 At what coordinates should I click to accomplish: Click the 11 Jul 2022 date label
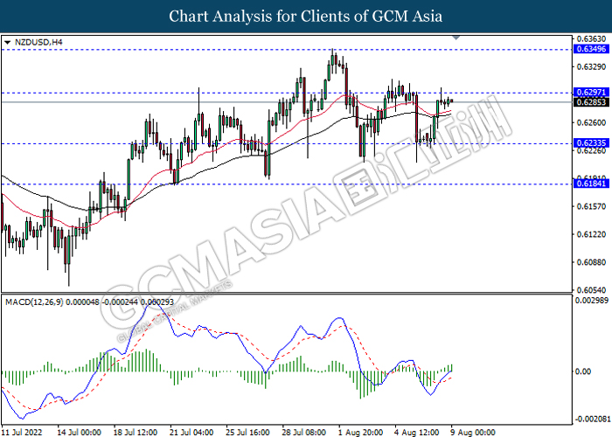(22, 433)
